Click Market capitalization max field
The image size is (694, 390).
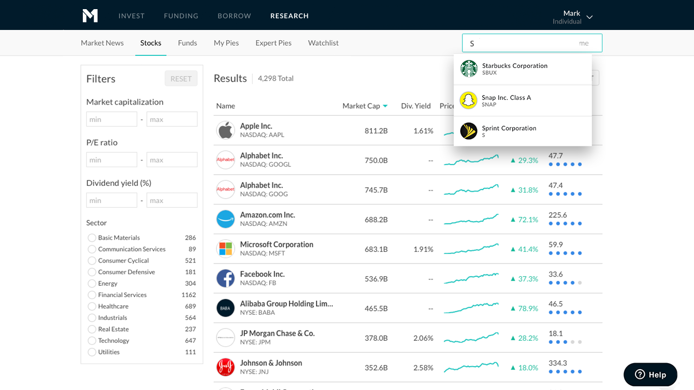172,119
